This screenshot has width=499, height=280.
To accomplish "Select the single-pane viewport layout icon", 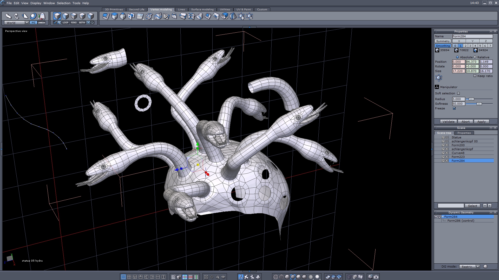I will pos(123,277).
